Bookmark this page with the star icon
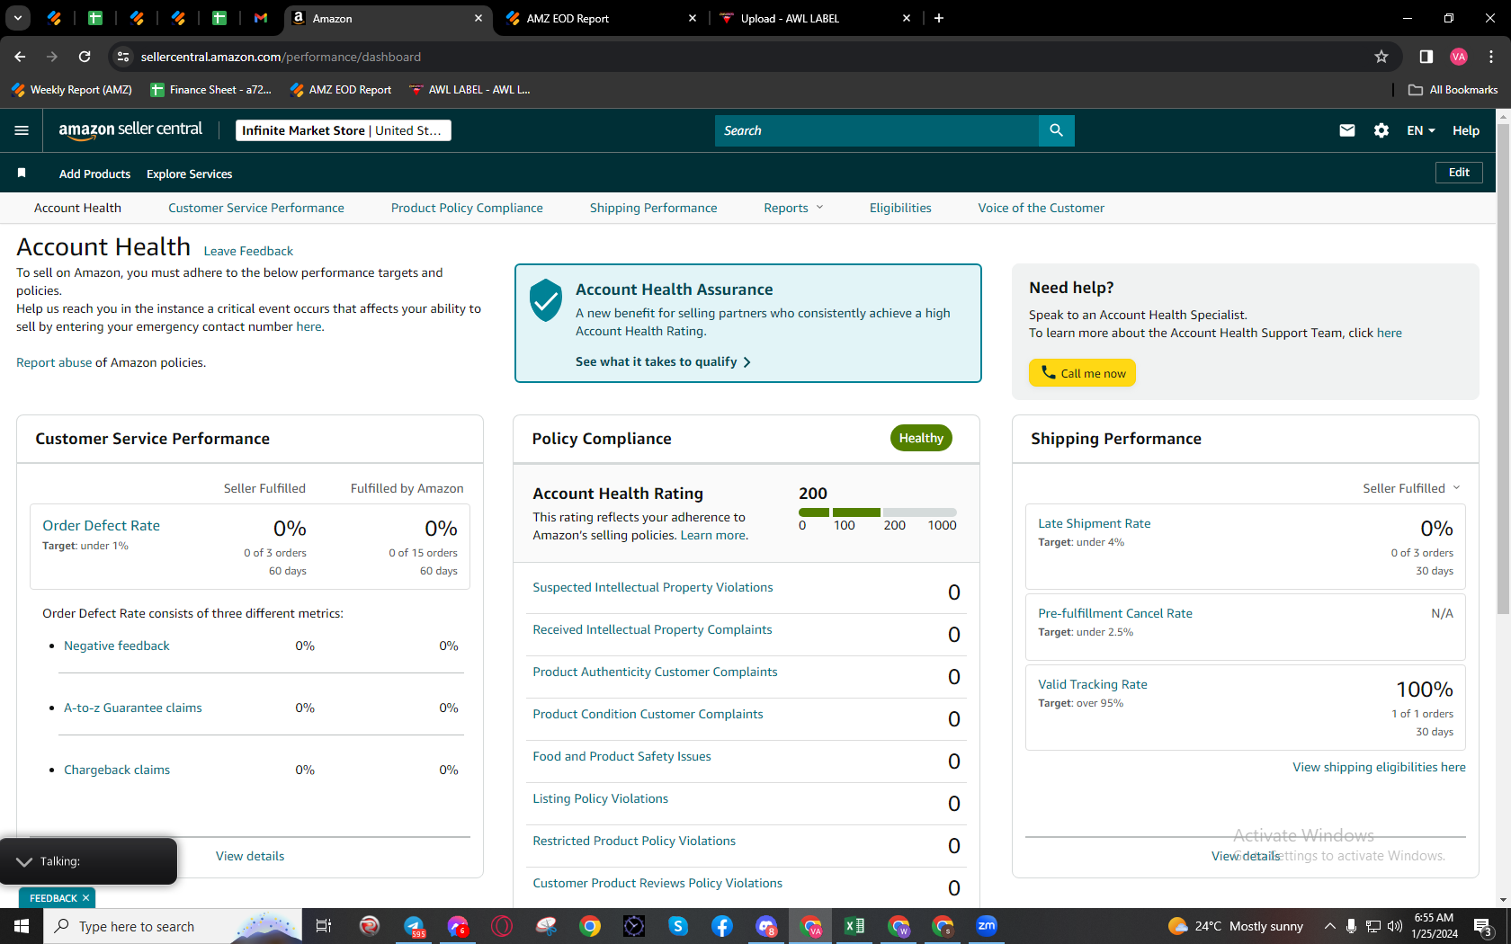 click(x=1381, y=57)
